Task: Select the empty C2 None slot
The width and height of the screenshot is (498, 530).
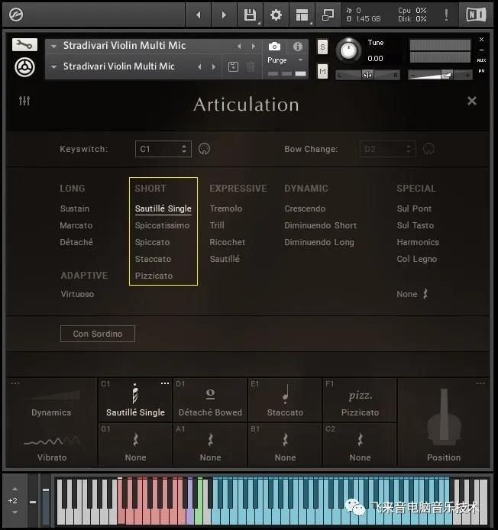Action: pyautogui.click(x=360, y=444)
